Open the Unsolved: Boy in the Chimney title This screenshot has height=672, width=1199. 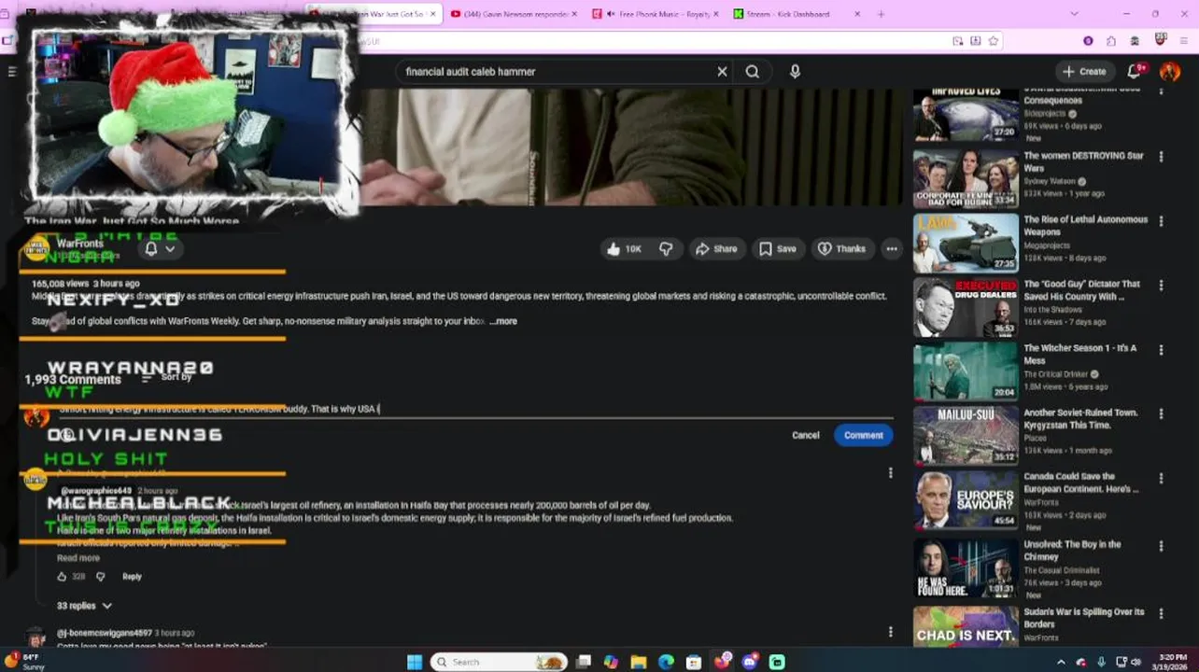1072,551
